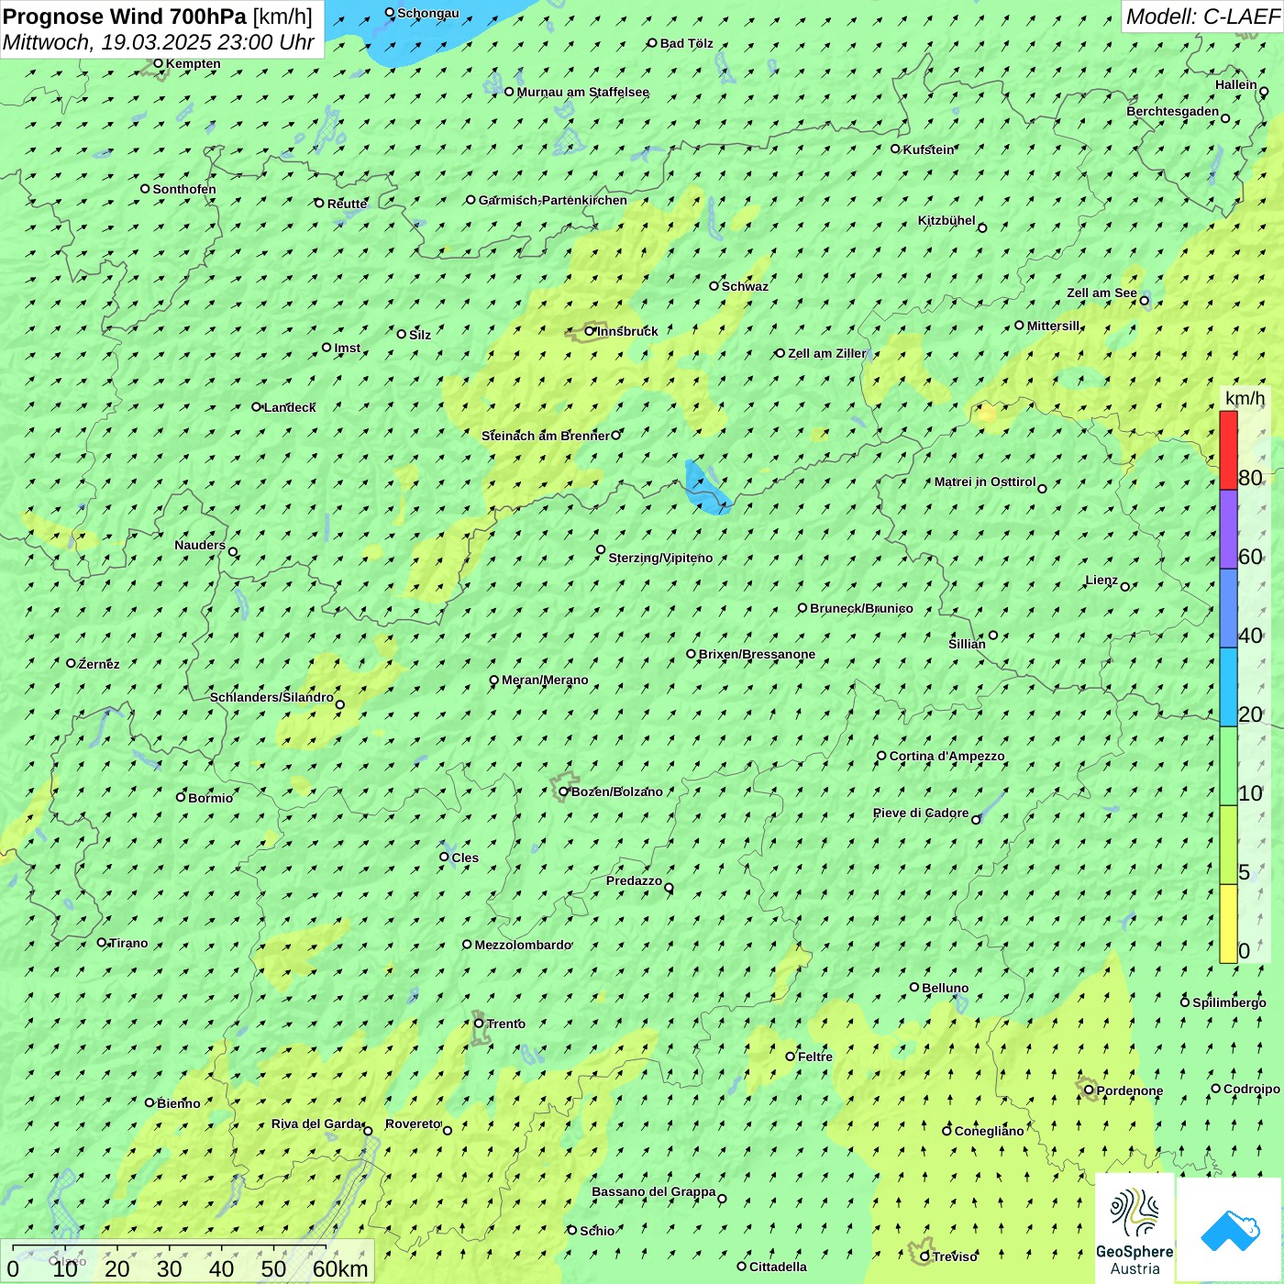The width and height of the screenshot is (1284, 1284).
Task: Click the 'Berchtesgaden' label
Action: click(1173, 112)
